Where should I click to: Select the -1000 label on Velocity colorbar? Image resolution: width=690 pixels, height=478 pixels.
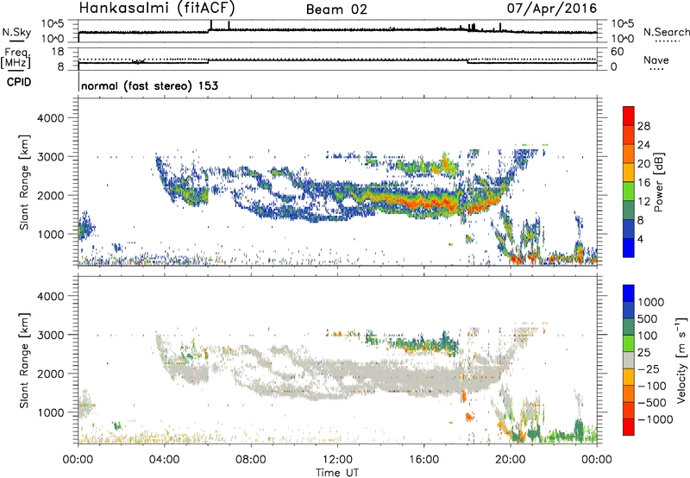[655, 419]
